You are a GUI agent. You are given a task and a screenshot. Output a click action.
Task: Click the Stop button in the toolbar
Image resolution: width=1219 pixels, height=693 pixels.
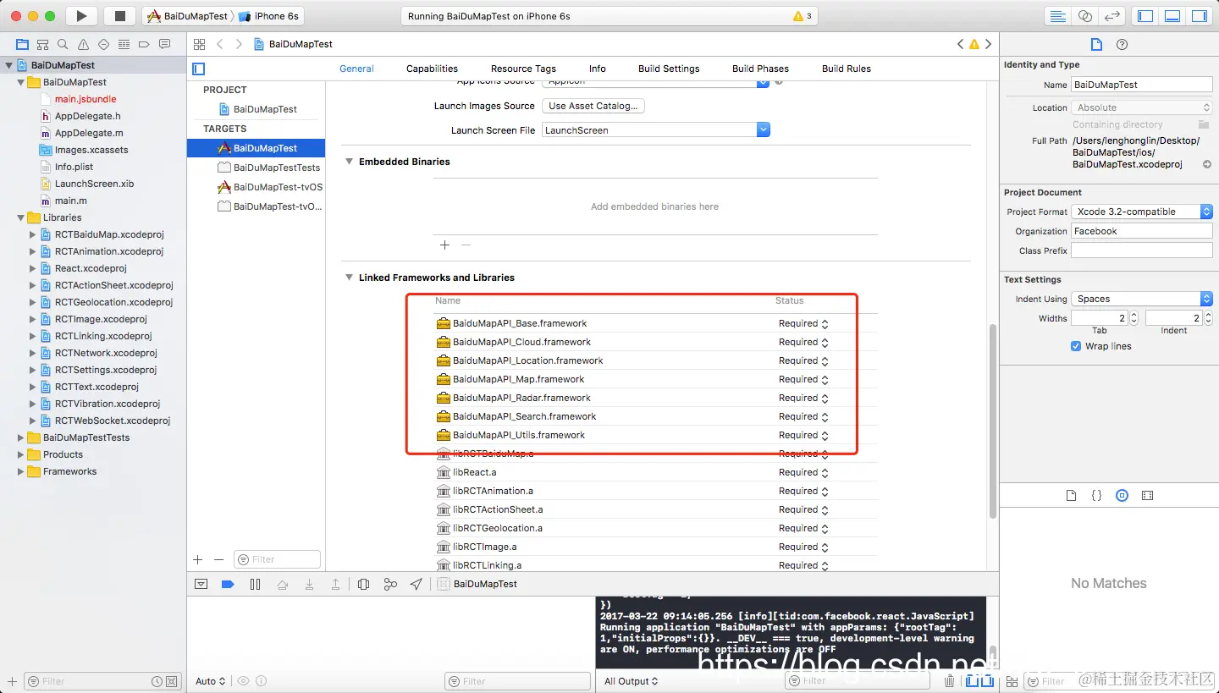tap(119, 16)
